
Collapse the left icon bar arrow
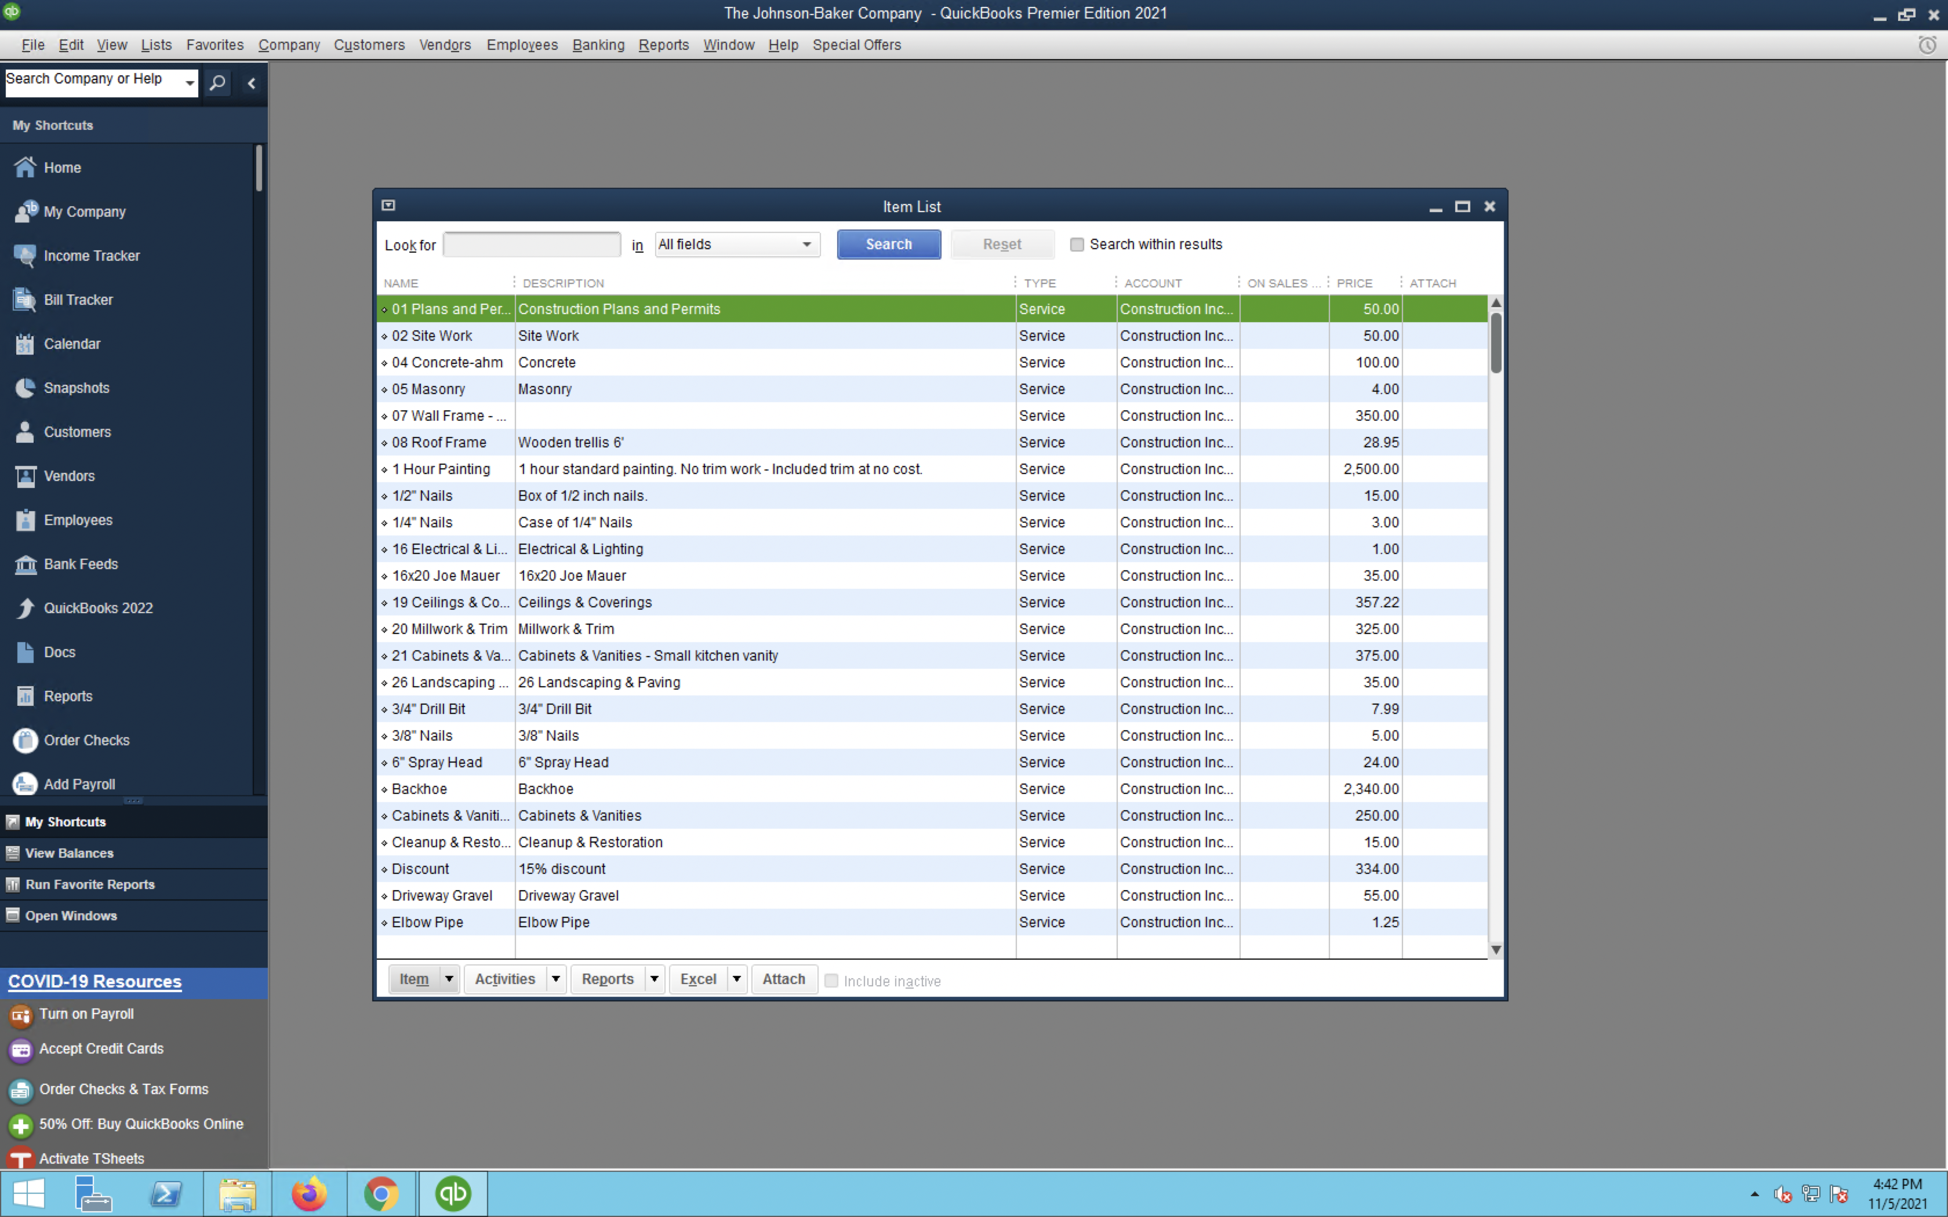(x=251, y=83)
